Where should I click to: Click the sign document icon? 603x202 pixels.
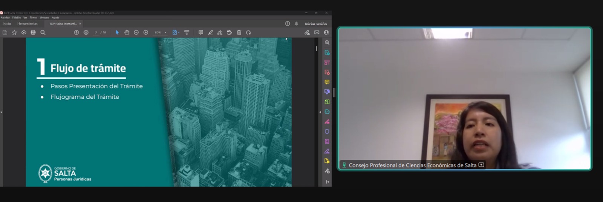pos(220,32)
